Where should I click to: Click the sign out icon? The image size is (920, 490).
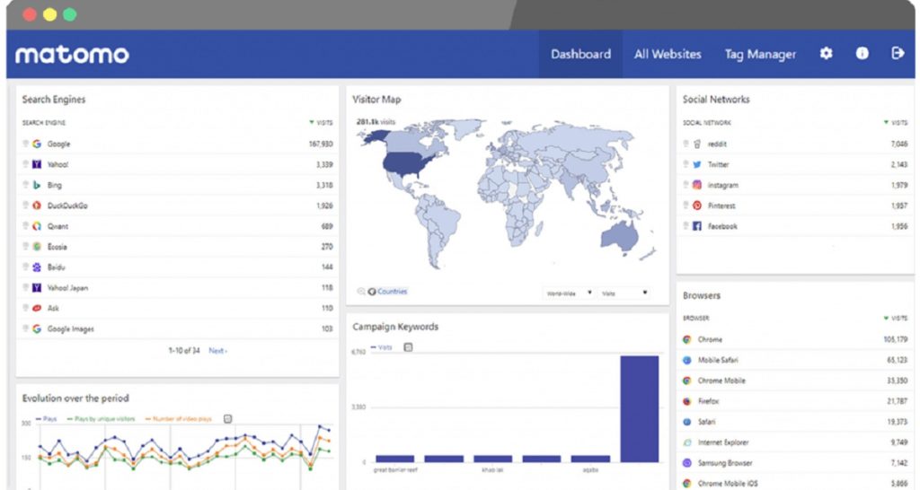click(x=897, y=54)
